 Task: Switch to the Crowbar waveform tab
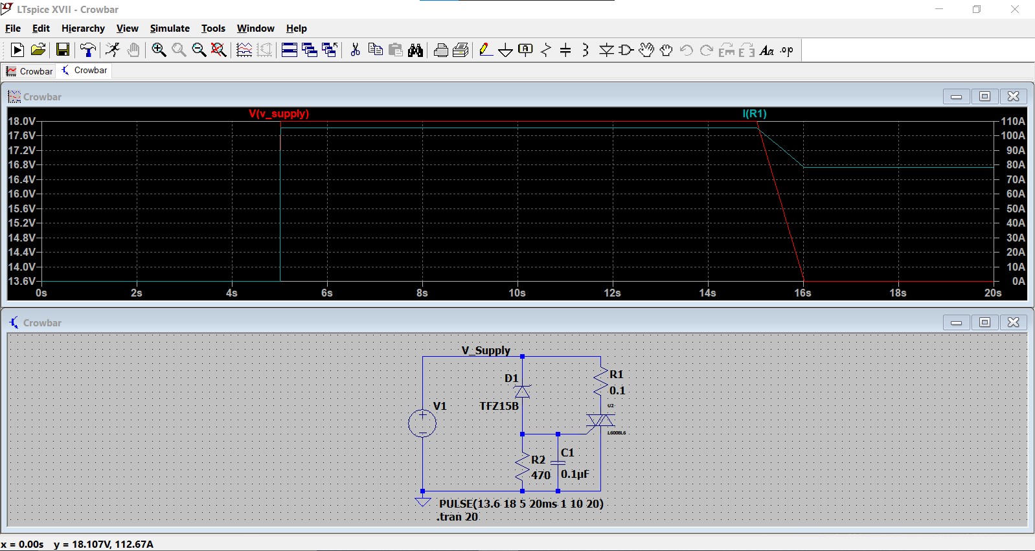tap(30, 71)
